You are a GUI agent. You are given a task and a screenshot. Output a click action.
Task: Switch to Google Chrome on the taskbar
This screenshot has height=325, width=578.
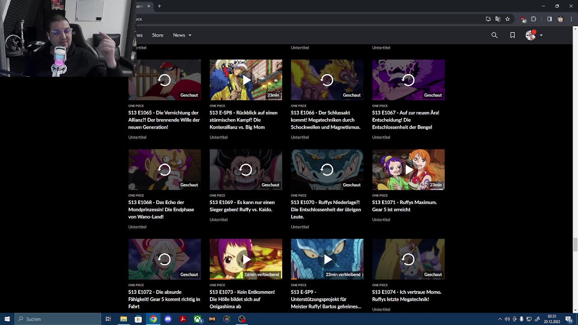153,319
